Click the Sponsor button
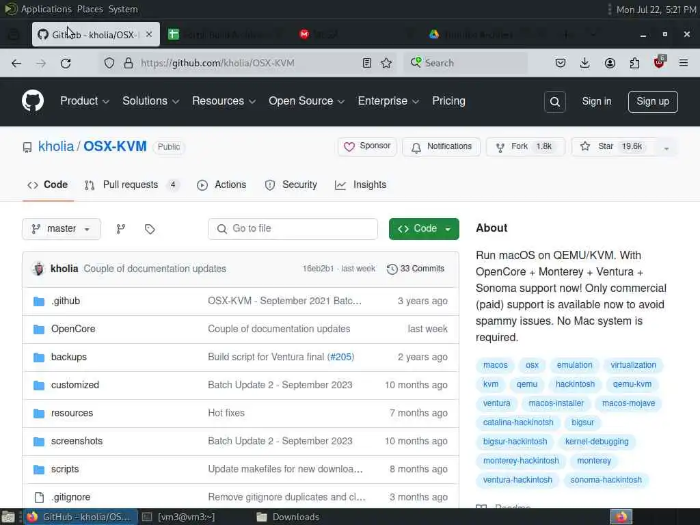The height and width of the screenshot is (525, 700). click(x=367, y=147)
